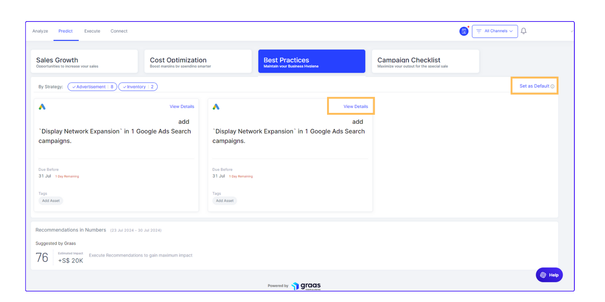Open the Campaign Checklist card
Image resolution: width=605 pixels, height=302 pixels.
[425, 61]
